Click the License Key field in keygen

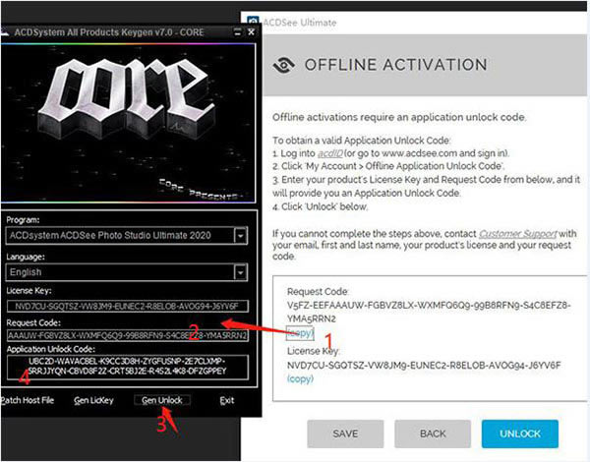[126, 307]
